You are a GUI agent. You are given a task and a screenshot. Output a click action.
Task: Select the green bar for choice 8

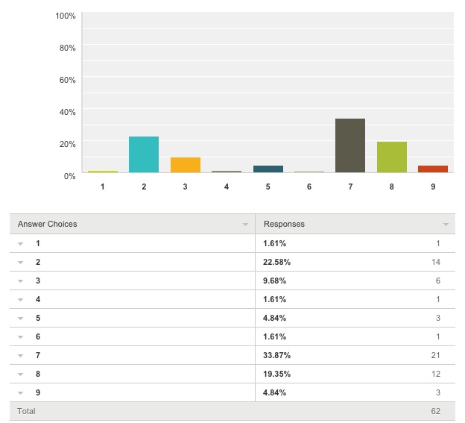[392, 157]
